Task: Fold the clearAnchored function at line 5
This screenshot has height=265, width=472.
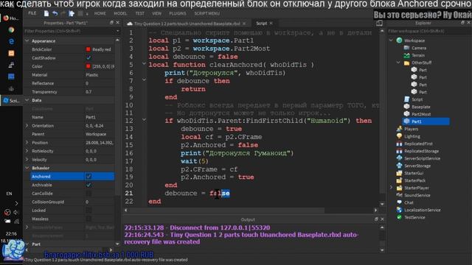Action: point(144,64)
